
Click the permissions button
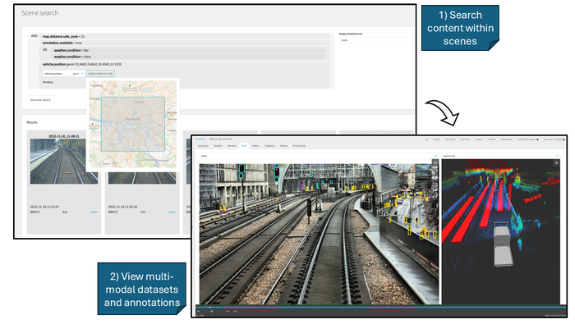[x=465, y=139]
